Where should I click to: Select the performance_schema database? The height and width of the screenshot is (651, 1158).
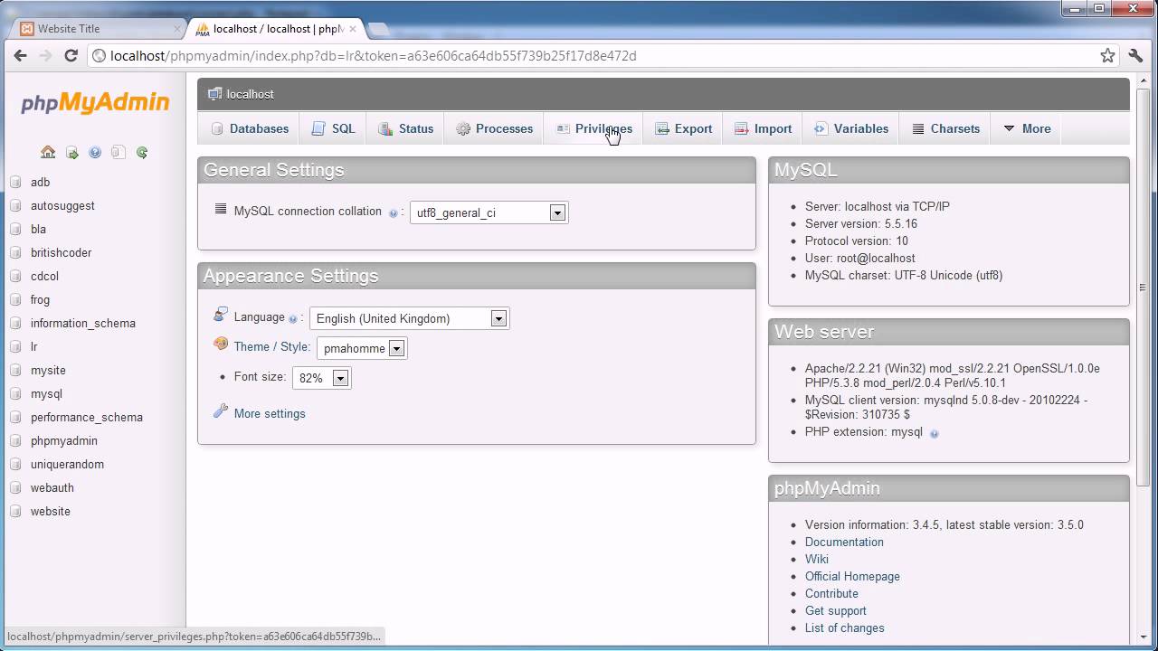click(x=87, y=418)
